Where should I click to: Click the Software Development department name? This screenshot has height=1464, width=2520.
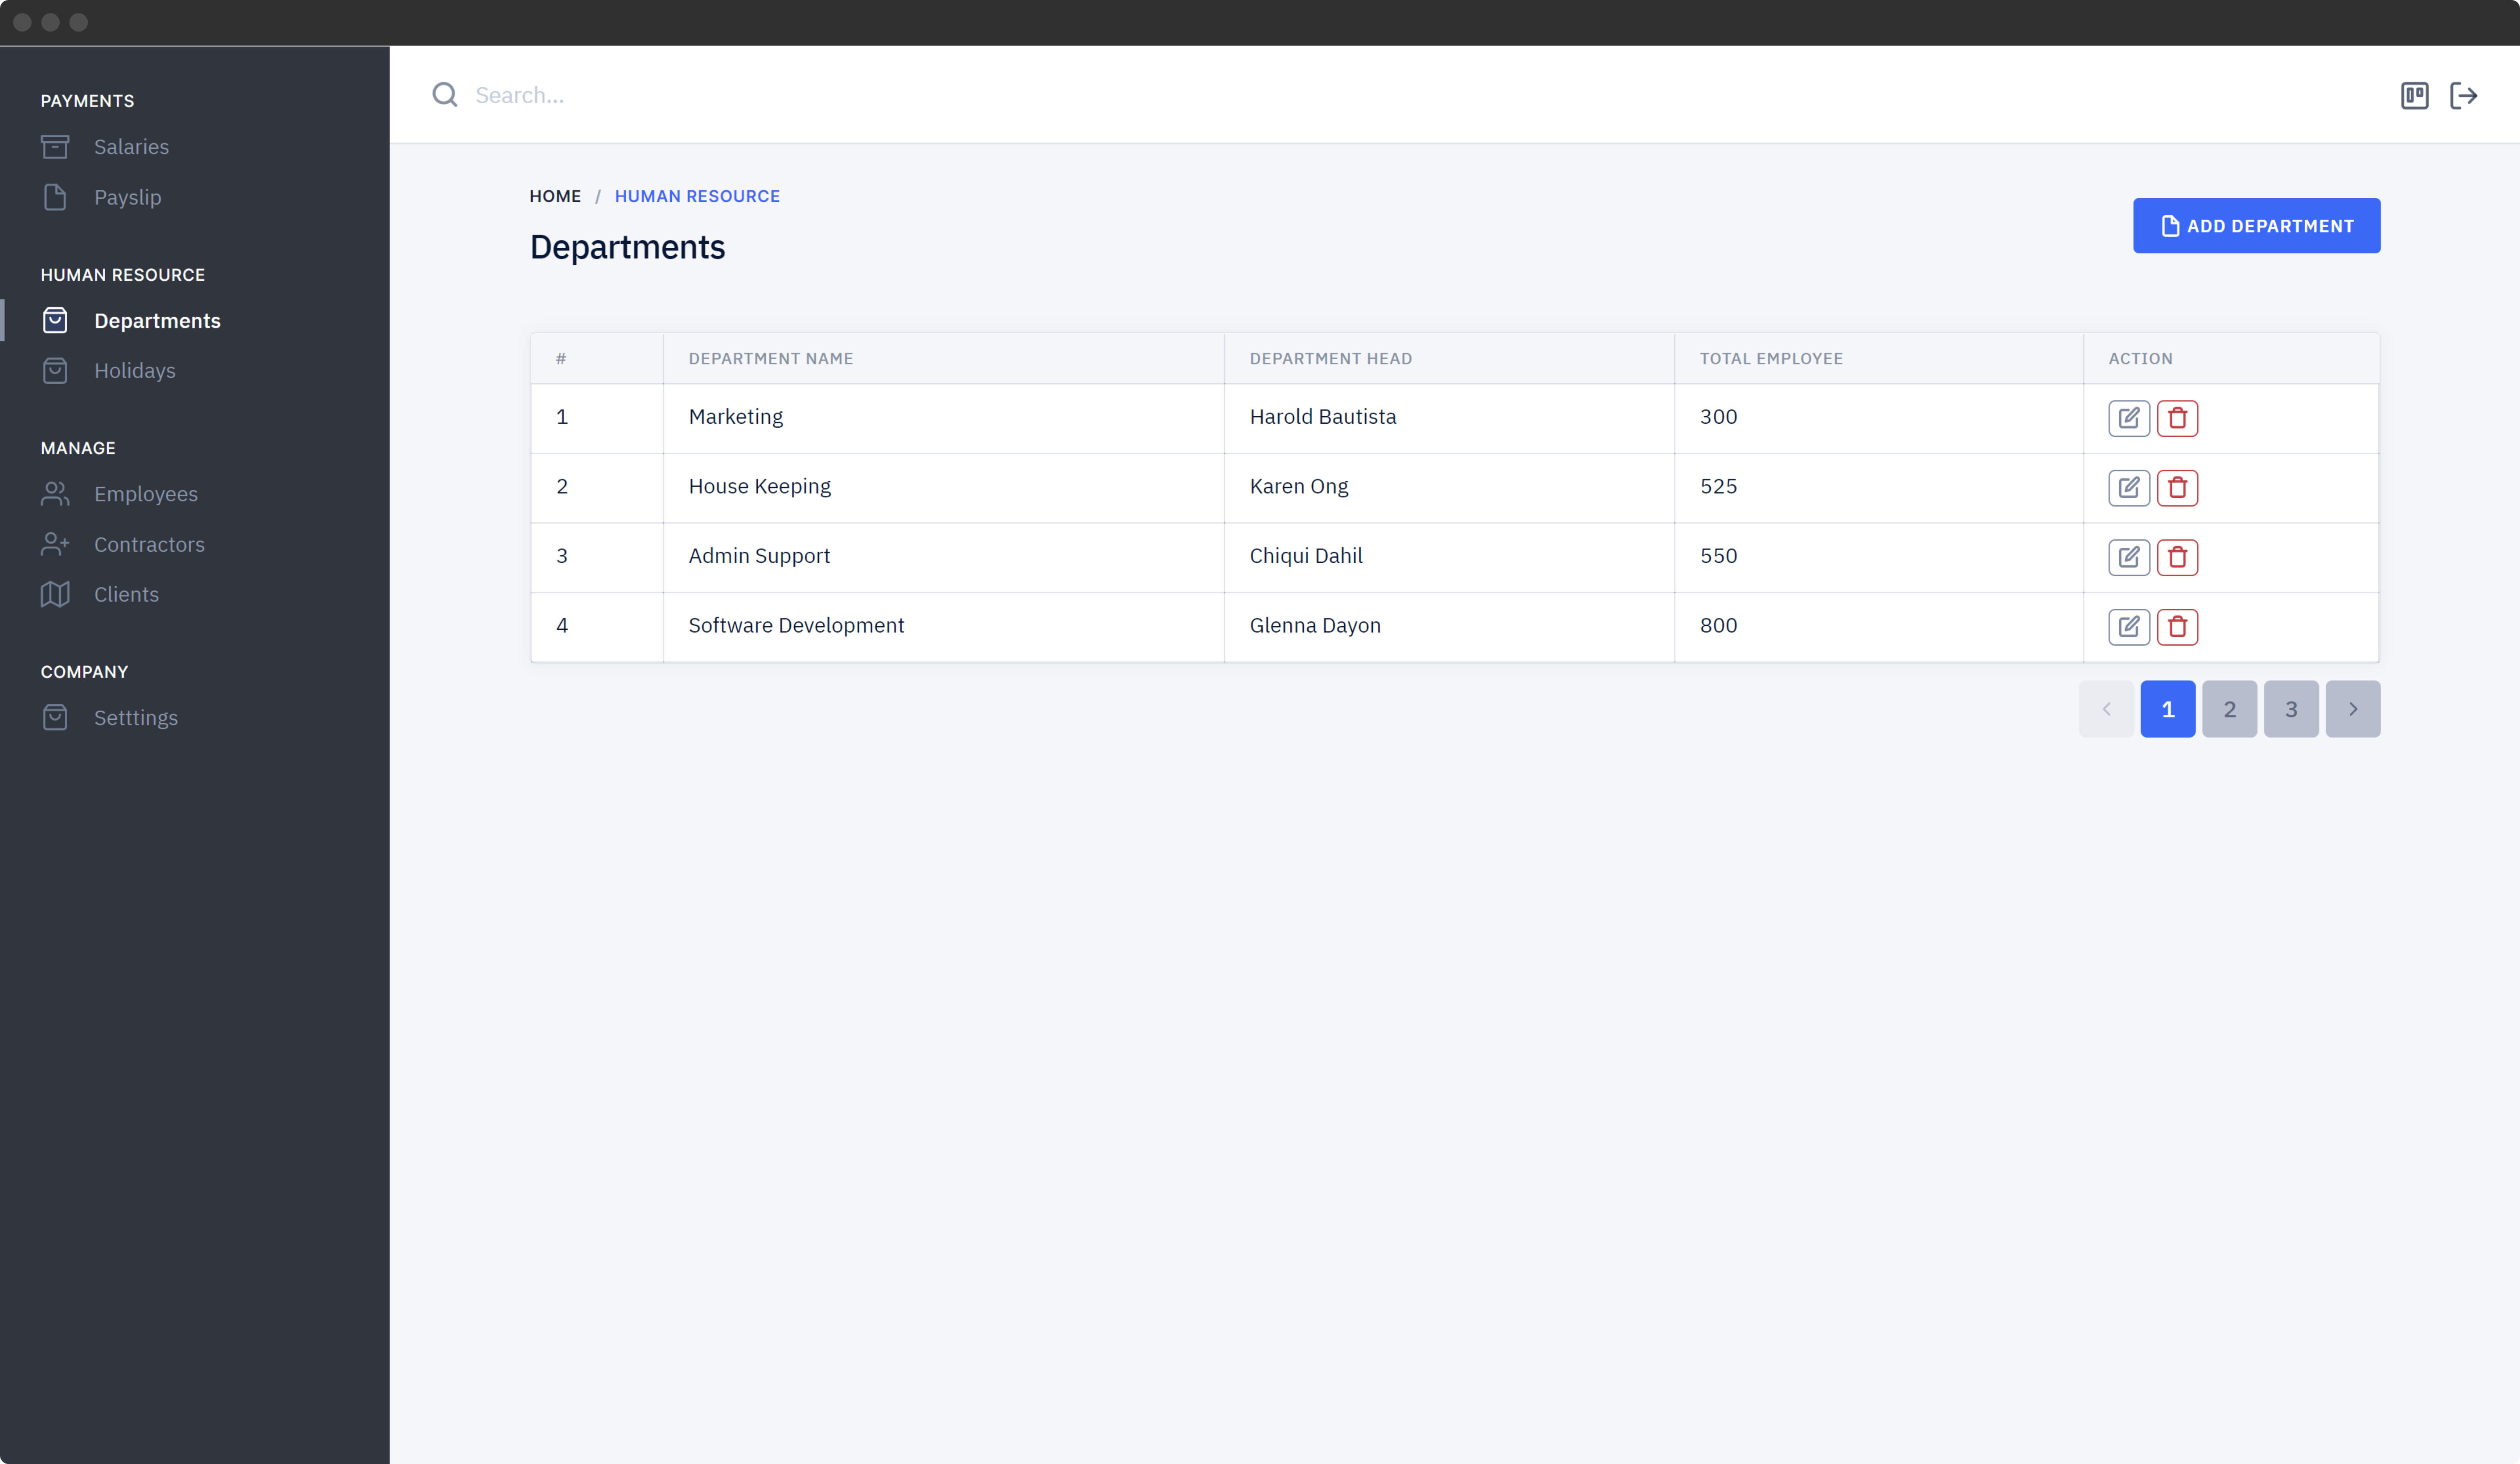click(x=796, y=626)
